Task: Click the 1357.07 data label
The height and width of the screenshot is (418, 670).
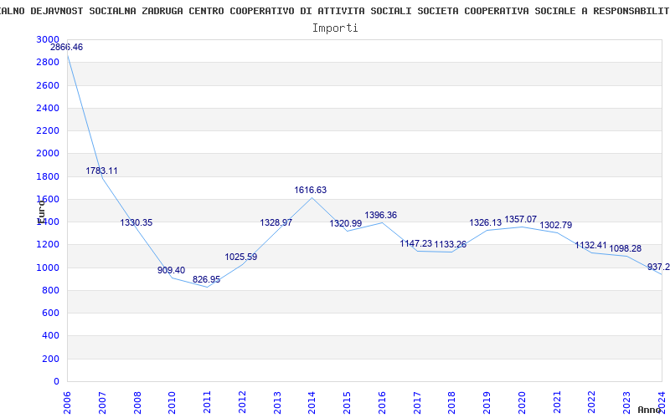Action: pyautogui.click(x=520, y=219)
